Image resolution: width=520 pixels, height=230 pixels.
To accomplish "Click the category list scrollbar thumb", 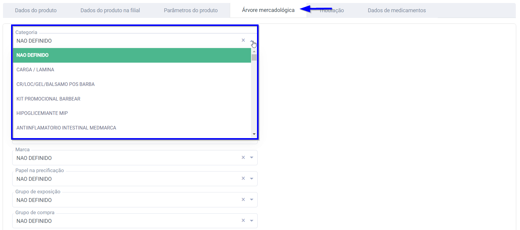I will click(254, 57).
